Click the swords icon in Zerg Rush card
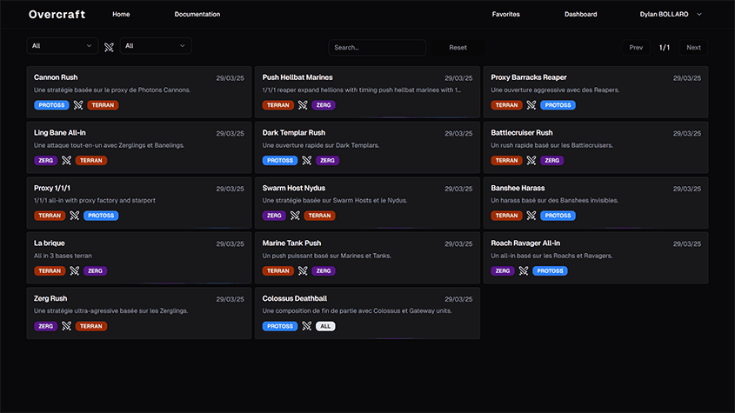Screen dimensions: 735x413 66,326
